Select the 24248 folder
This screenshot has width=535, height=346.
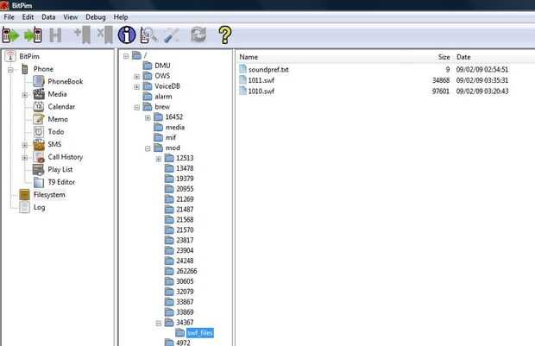[185, 261]
